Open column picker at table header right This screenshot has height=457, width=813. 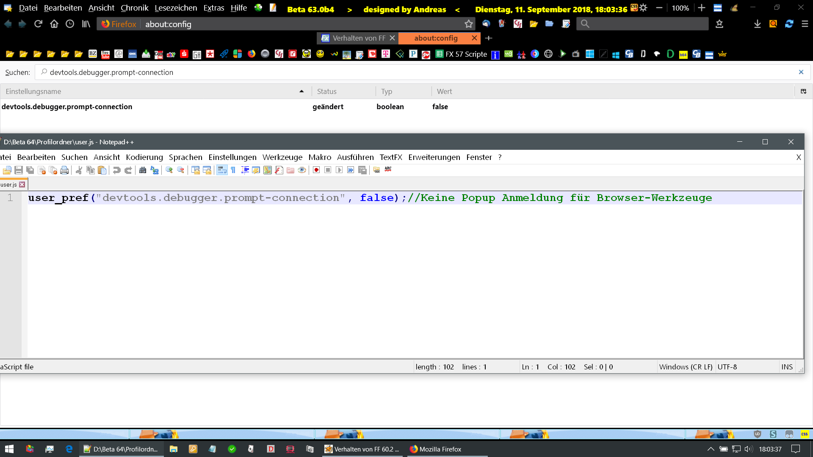(x=803, y=91)
